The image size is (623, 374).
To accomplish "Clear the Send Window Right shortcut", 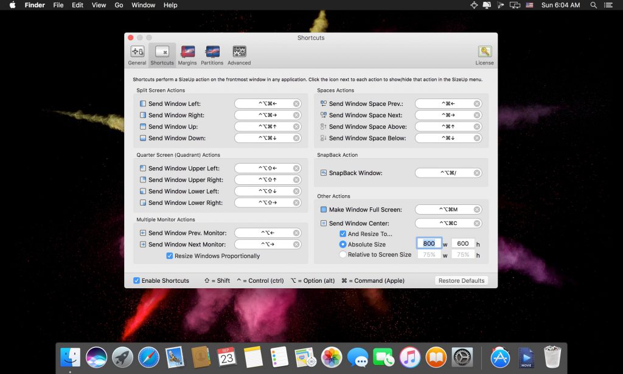I will 296,116.
